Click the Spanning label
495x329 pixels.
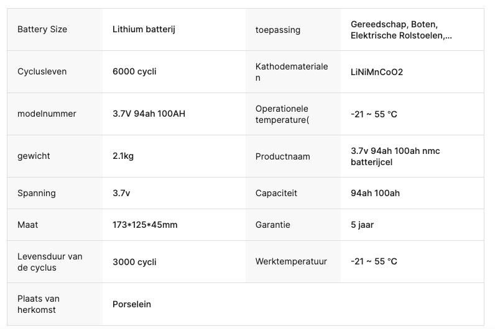36,193
